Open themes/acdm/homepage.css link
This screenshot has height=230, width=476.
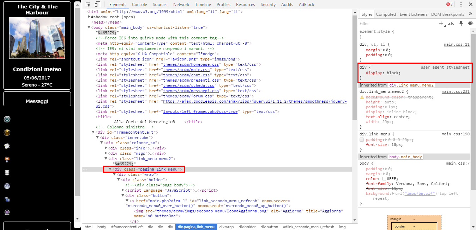point(191,64)
